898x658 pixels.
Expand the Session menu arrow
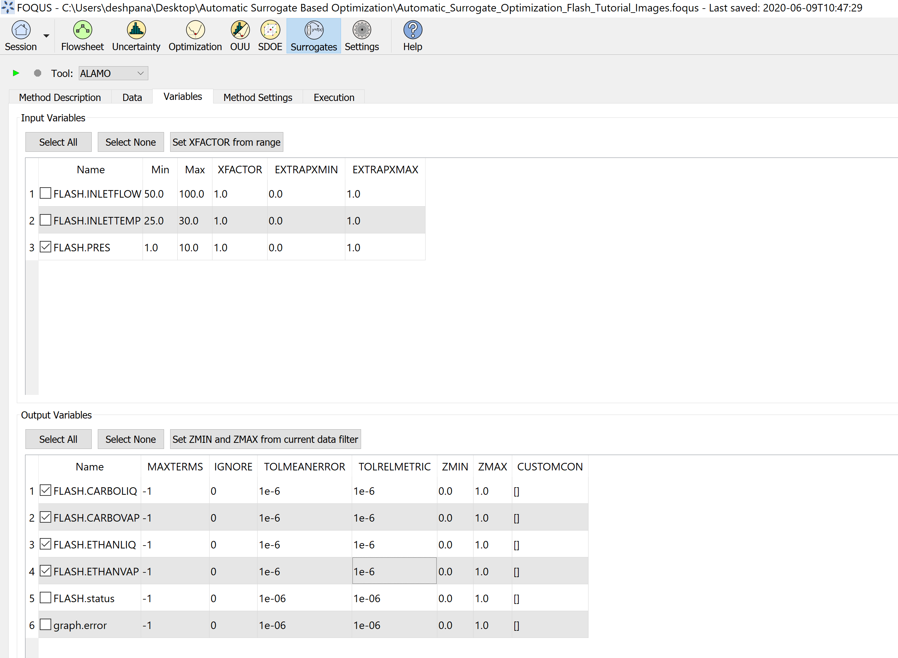[47, 35]
